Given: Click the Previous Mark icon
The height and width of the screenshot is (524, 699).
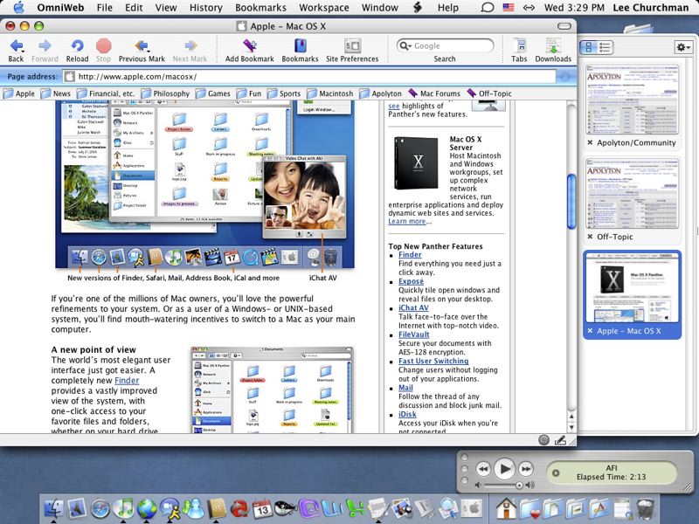Looking at the screenshot, I should tap(142, 45).
